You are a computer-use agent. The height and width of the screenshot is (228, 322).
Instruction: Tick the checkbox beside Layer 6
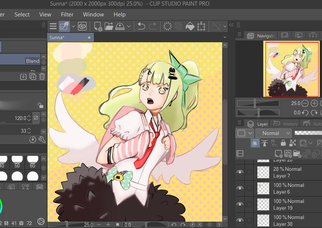[249, 188]
